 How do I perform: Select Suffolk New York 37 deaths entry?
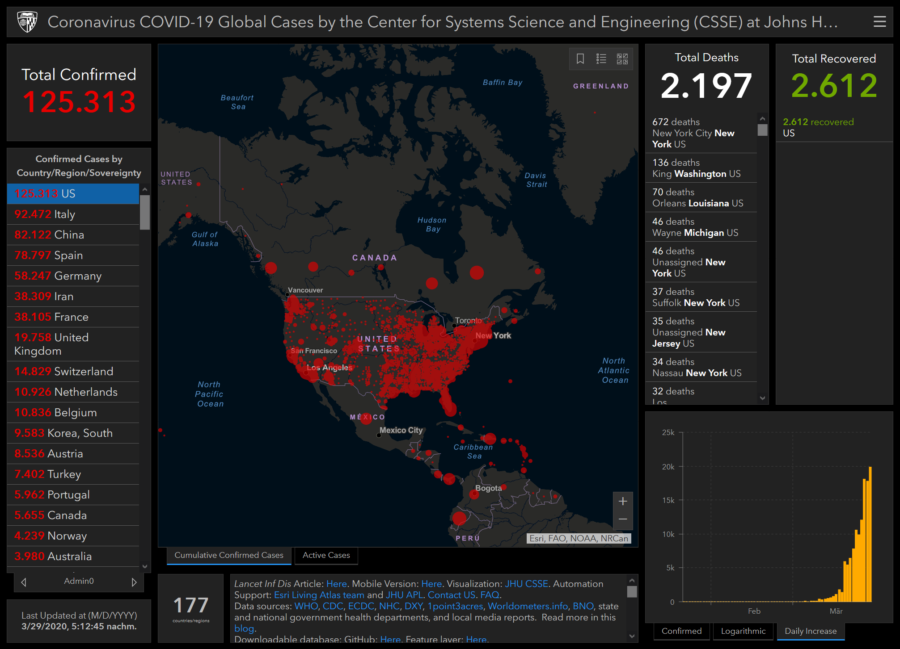point(701,297)
